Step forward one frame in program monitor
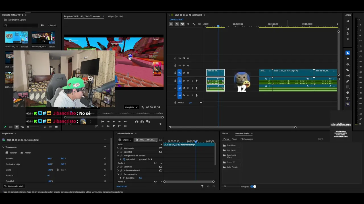The height and width of the screenshot is (204, 364). 119,122
